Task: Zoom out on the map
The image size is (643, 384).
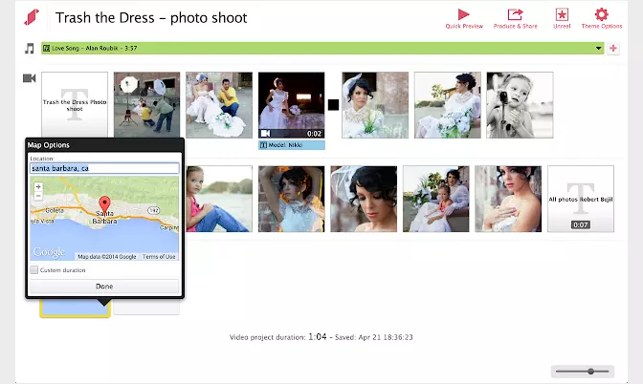Action: [38, 196]
